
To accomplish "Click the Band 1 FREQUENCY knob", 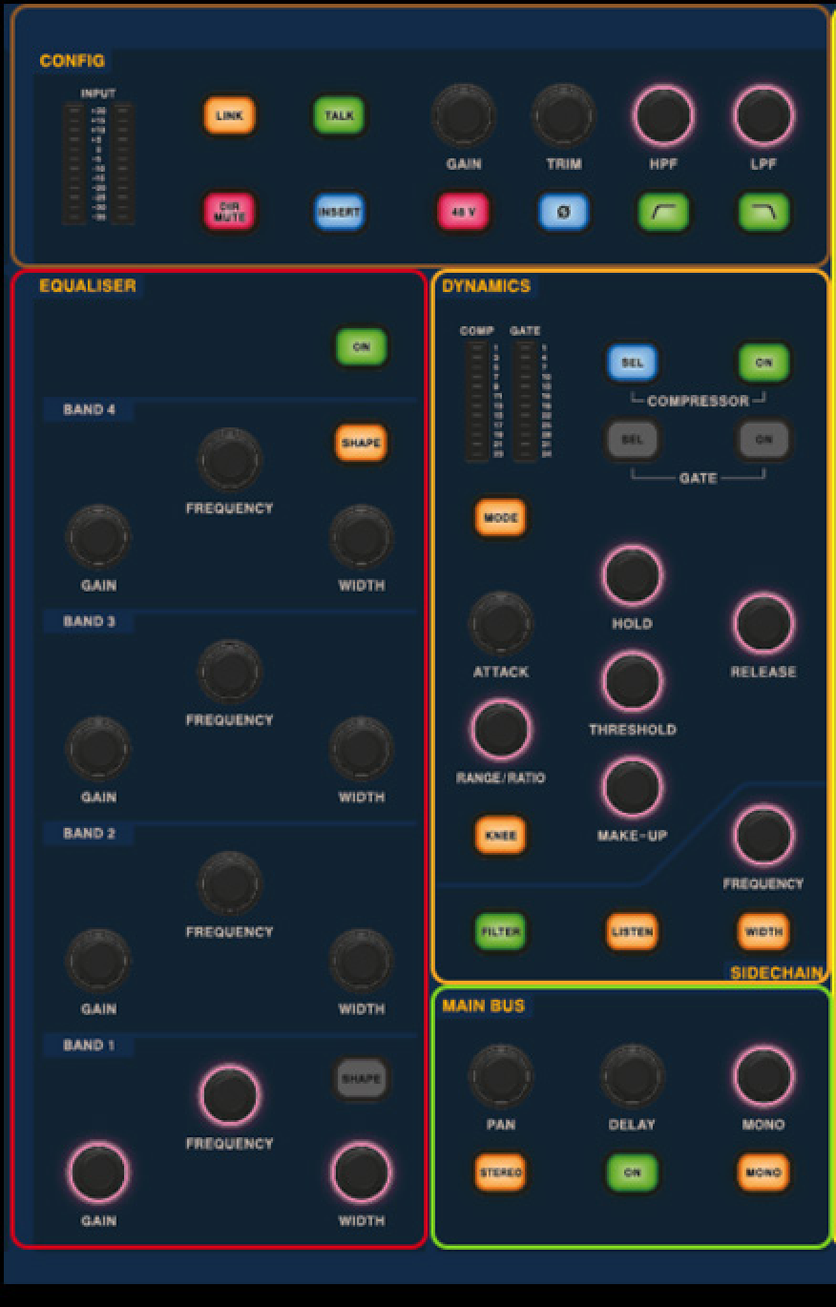I will 229,1095.
